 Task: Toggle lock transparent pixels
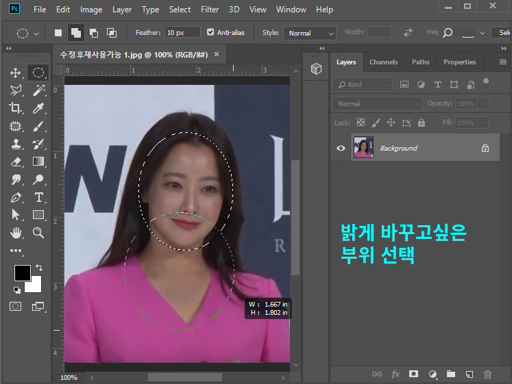click(361, 123)
